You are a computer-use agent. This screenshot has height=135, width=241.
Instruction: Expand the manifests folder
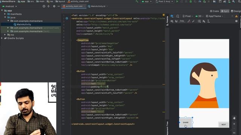coord(5,14)
